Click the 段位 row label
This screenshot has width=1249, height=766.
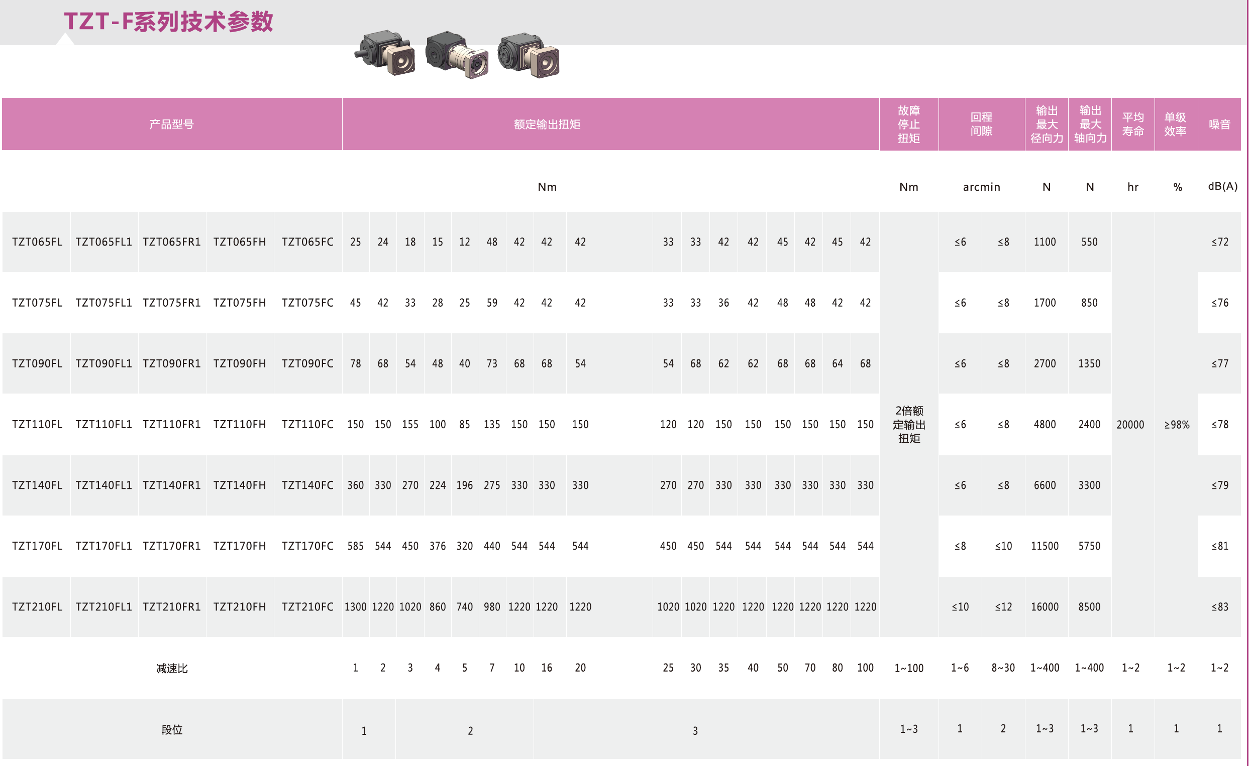click(172, 730)
